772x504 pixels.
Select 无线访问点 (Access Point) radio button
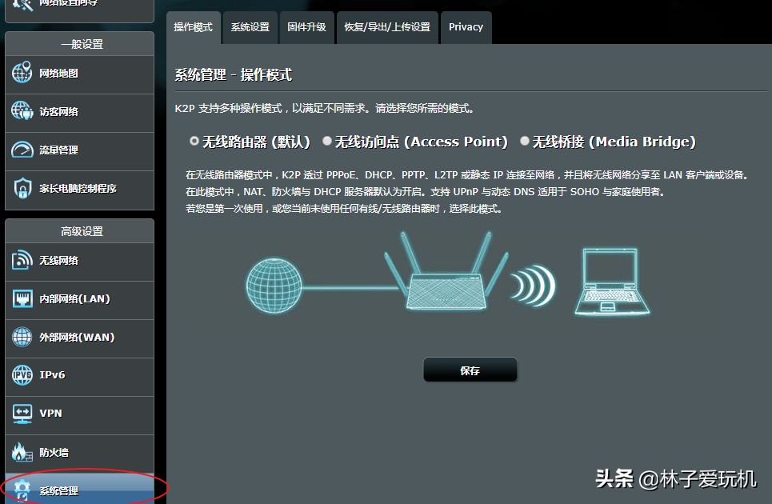pos(327,142)
